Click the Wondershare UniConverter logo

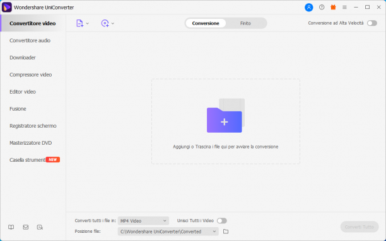(x=7, y=7)
